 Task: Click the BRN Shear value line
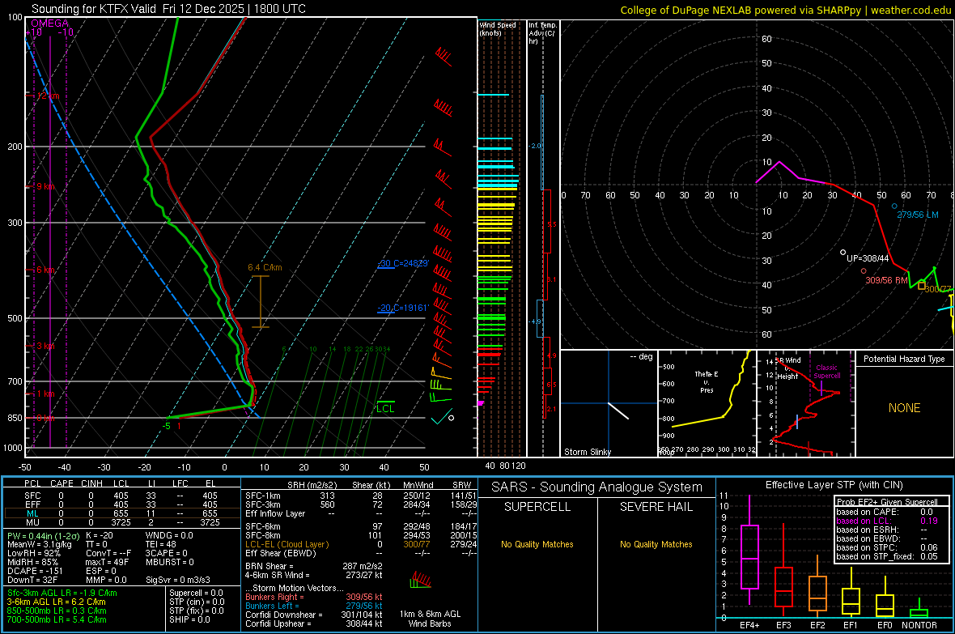coord(314,566)
